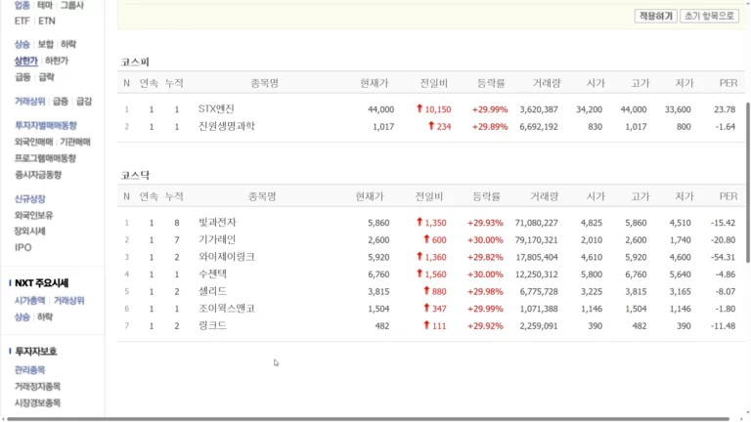Image resolution: width=751 pixels, height=422 pixels.
Task: Open 상승 under NXT 주요시세
Action: click(22, 316)
